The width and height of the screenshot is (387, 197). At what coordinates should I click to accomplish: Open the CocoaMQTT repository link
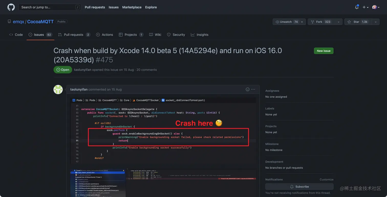[x=40, y=22]
